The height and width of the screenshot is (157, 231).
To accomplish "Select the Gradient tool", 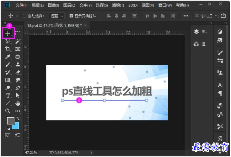I will click(8, 80).
